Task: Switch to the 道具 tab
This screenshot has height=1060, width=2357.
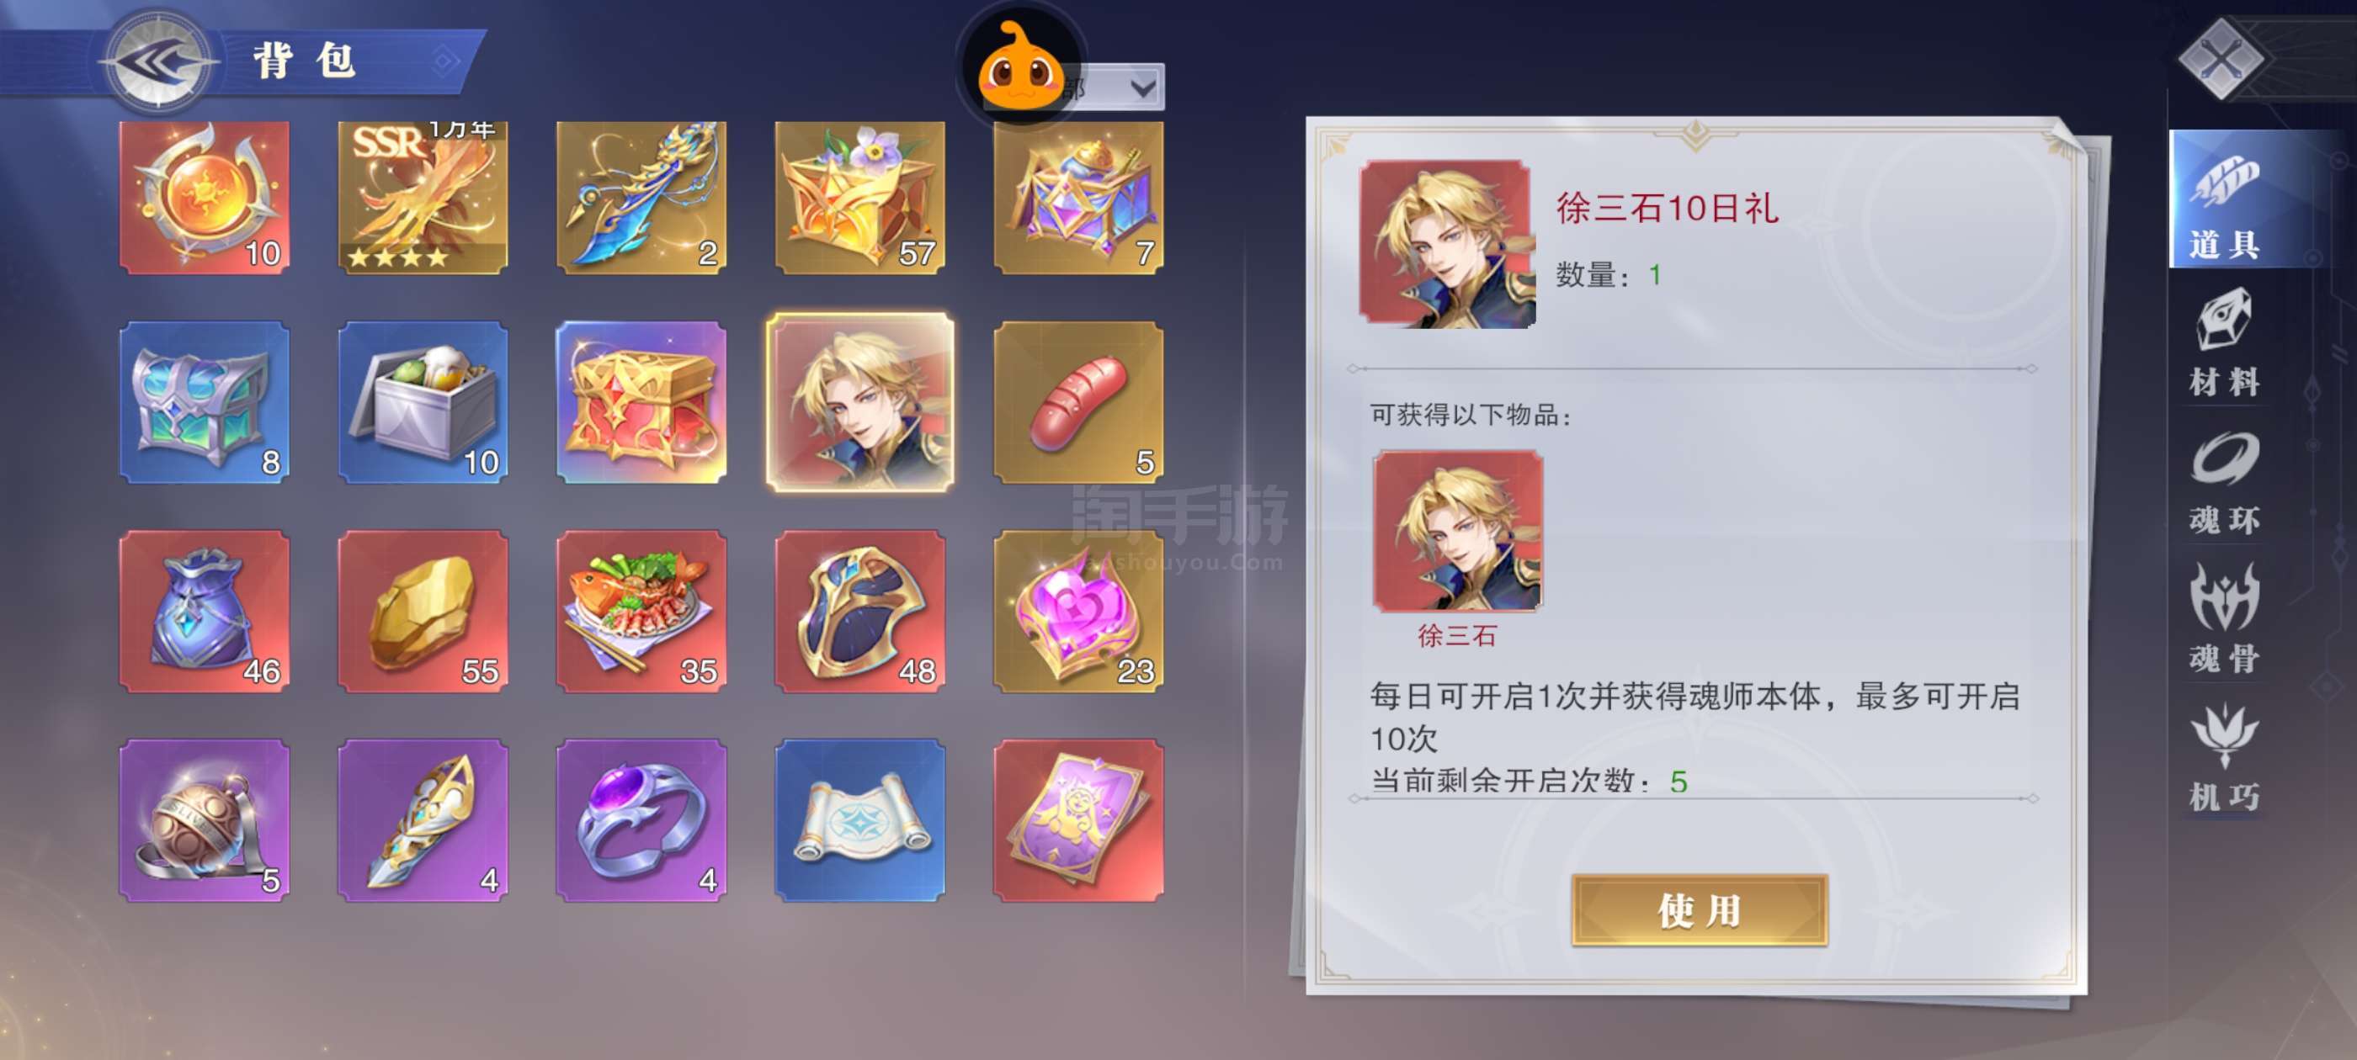Action: click(x=2224, y=202)
